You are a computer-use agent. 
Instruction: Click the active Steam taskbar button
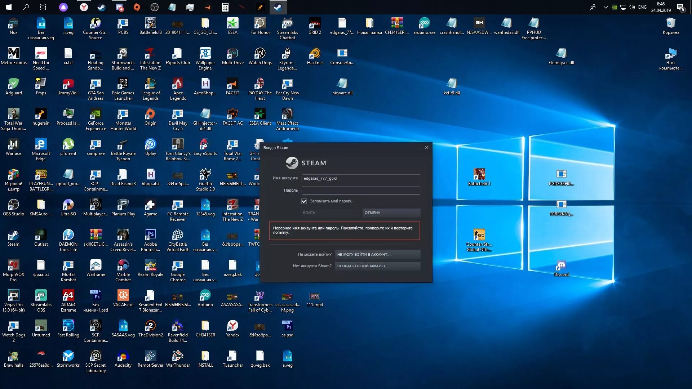(278, 7)
